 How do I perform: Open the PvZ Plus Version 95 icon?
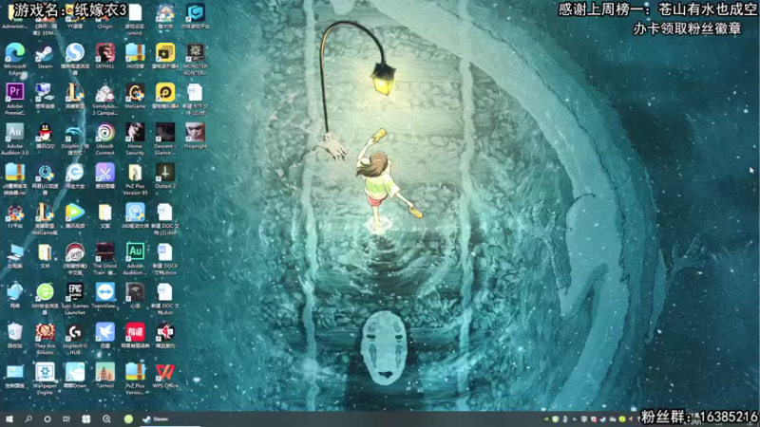135,178
